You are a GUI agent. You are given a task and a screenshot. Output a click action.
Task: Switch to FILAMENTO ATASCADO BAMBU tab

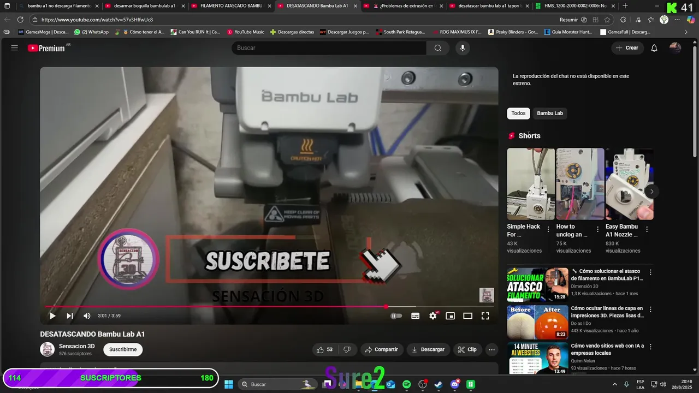(x=230, y=6)
